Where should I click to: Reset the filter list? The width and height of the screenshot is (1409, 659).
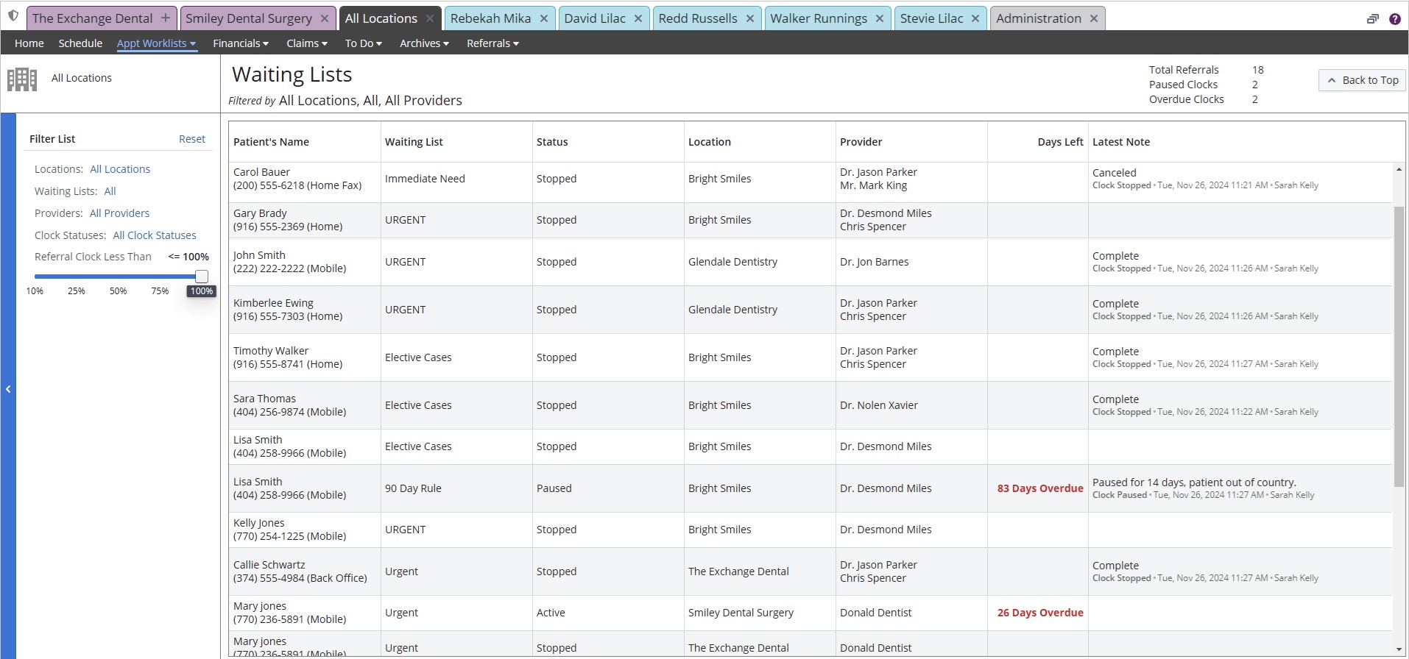pos(192,139)
